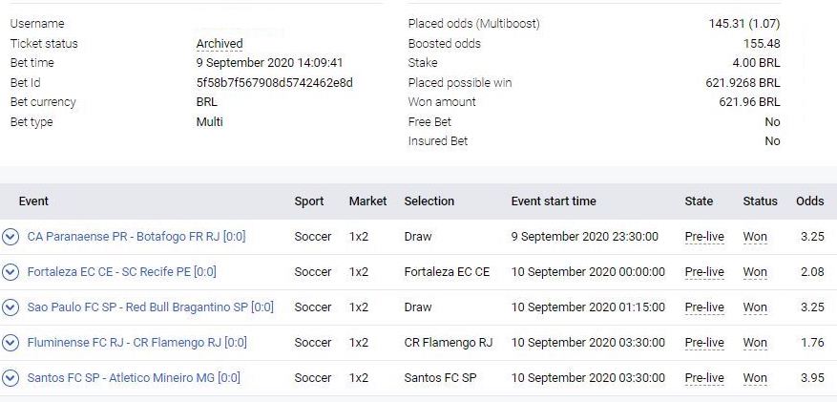Expand the Sao Paulo FC SP row chevron
This screenshot has height=402, width=837.
(x=10, y=307)
